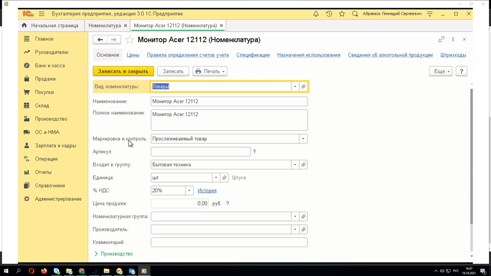Click Записать и закрыть button
Viewport: 491px width, 276px height.
[x=123, y=71]
